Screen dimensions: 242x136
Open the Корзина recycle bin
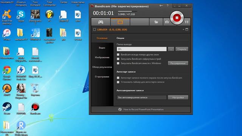tap(35, 90)
